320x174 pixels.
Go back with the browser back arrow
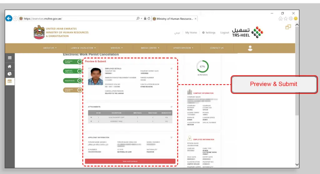9,18
